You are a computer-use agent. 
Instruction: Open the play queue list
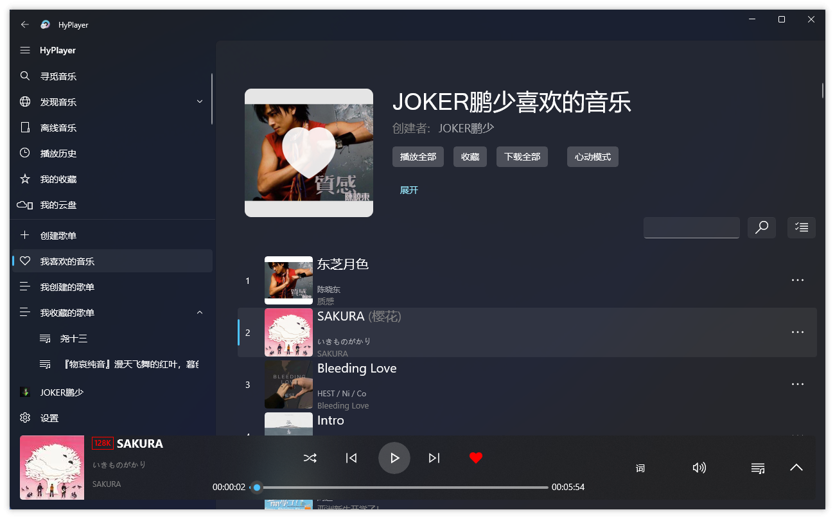tap(758, 468)
